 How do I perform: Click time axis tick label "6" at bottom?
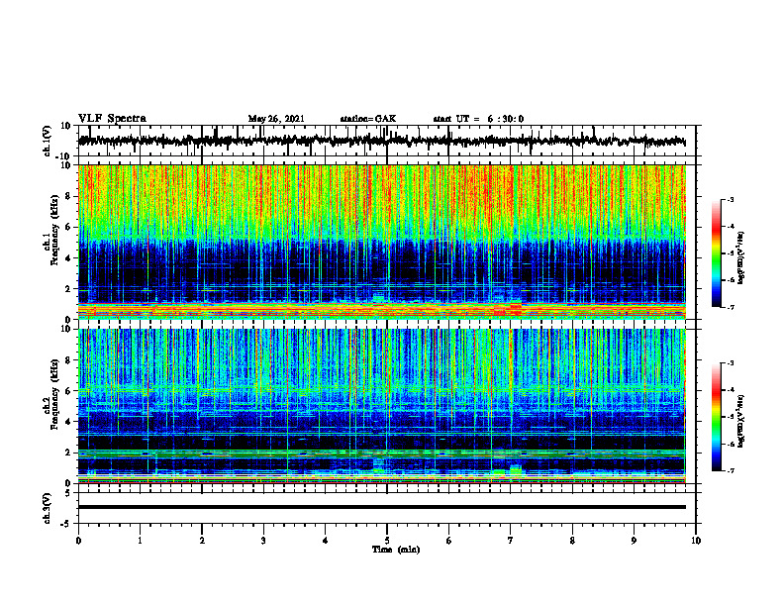[x=449, y=541]
